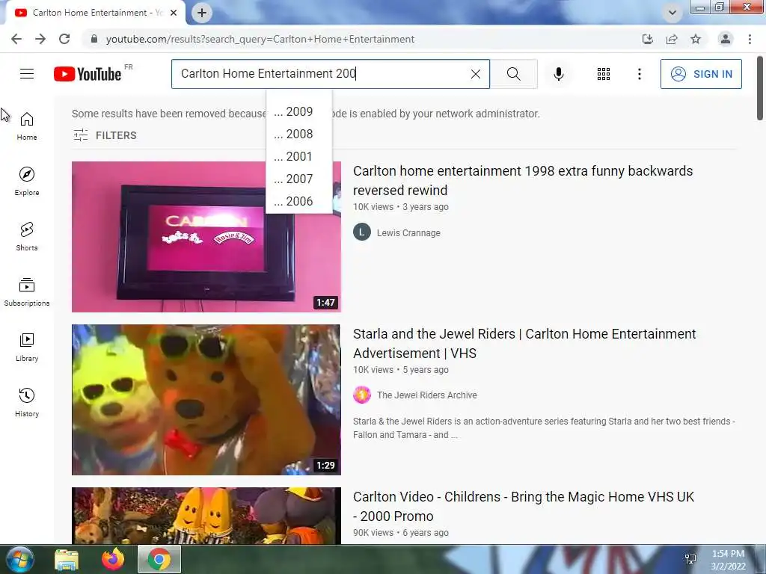Click The Jewel Riders Archive avatar
The width and height of the screenshot is (766, 574).
(362, 395)
